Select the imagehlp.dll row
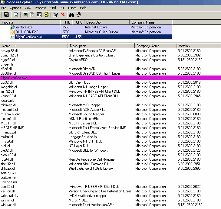This screenshot has height=209, width=221. [110, 87]
